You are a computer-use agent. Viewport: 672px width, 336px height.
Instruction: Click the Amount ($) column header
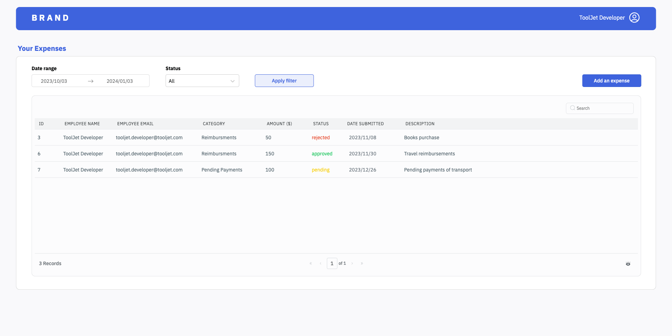pyautogui.click(x=279, y=124)
